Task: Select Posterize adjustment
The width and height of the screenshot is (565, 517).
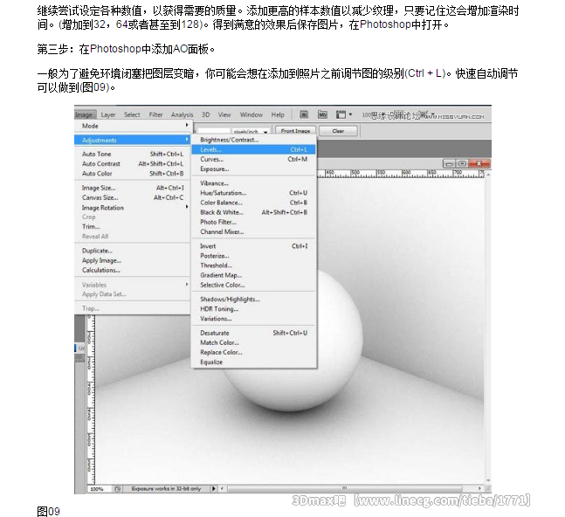Action: point(253,256)
